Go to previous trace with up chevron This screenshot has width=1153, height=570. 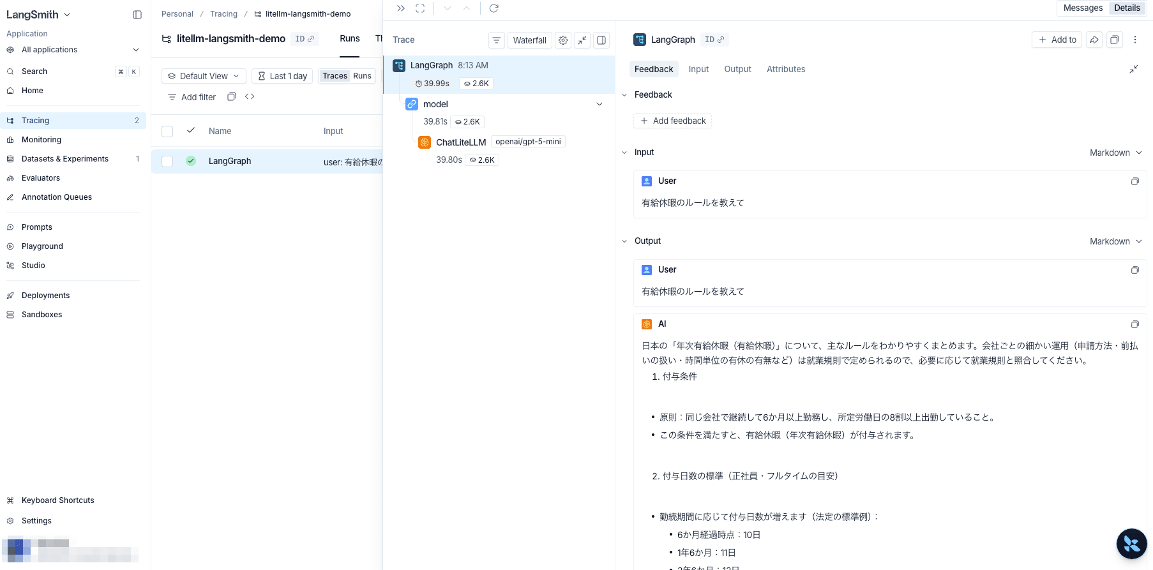click(467, 8)
